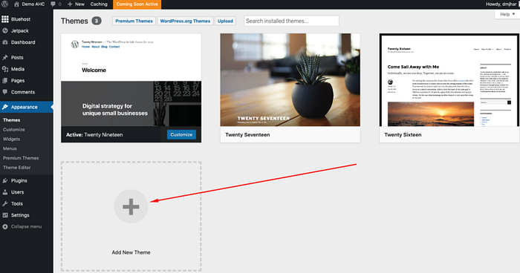Open Premium Themes in sidebar submenu

point(21,158)
